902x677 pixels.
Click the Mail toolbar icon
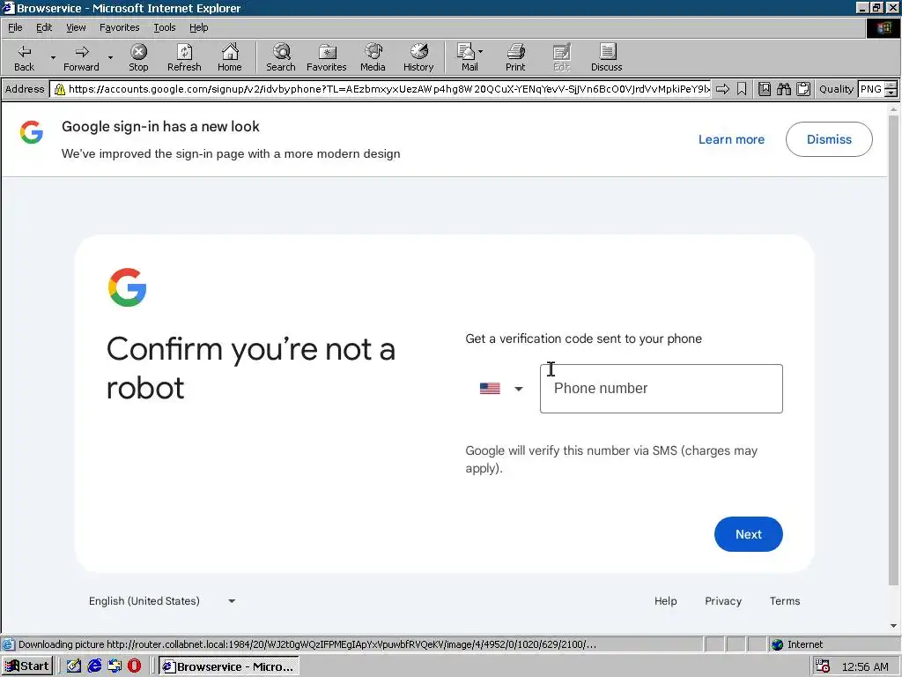pyautogui.click(x=467, y=57)
